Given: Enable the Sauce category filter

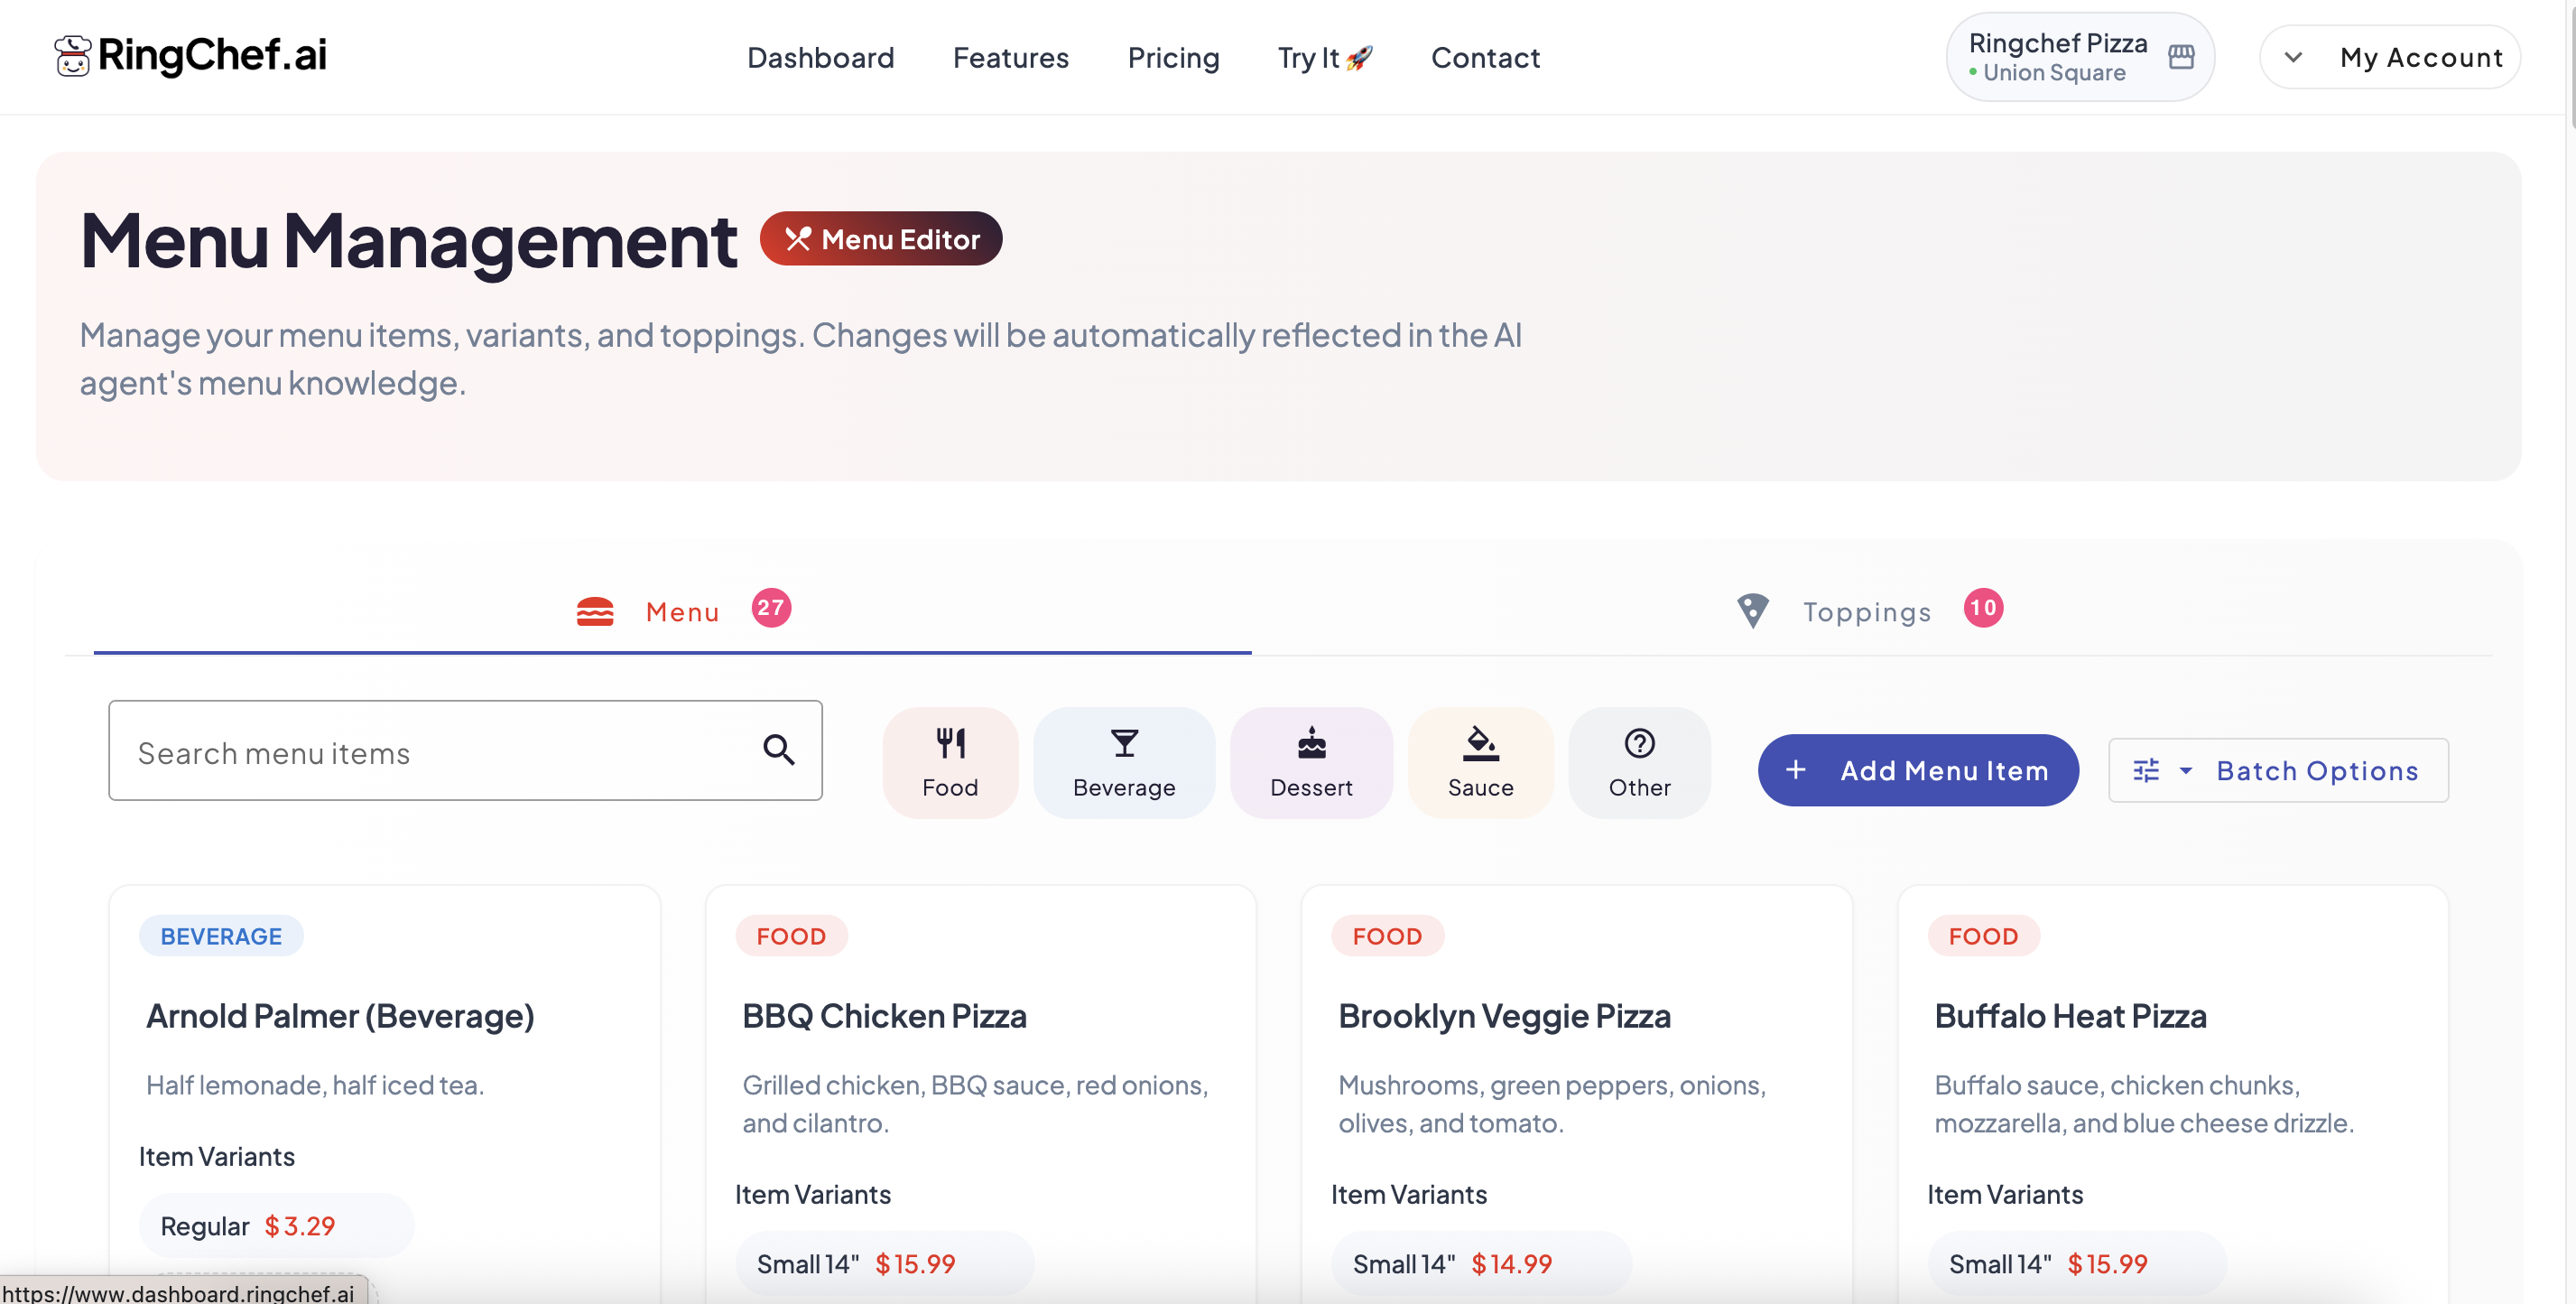Looking at the screenshot, I should [1480, 762].
